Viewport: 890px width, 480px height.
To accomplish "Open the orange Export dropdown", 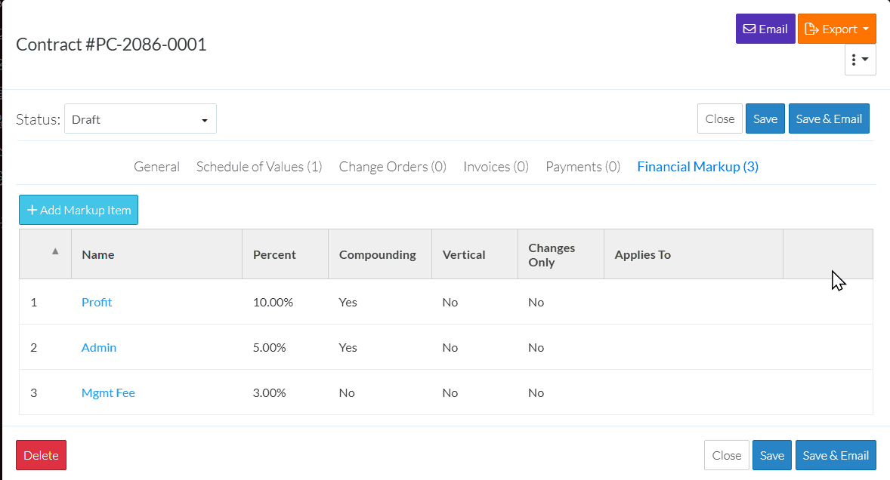I will 836,29.
